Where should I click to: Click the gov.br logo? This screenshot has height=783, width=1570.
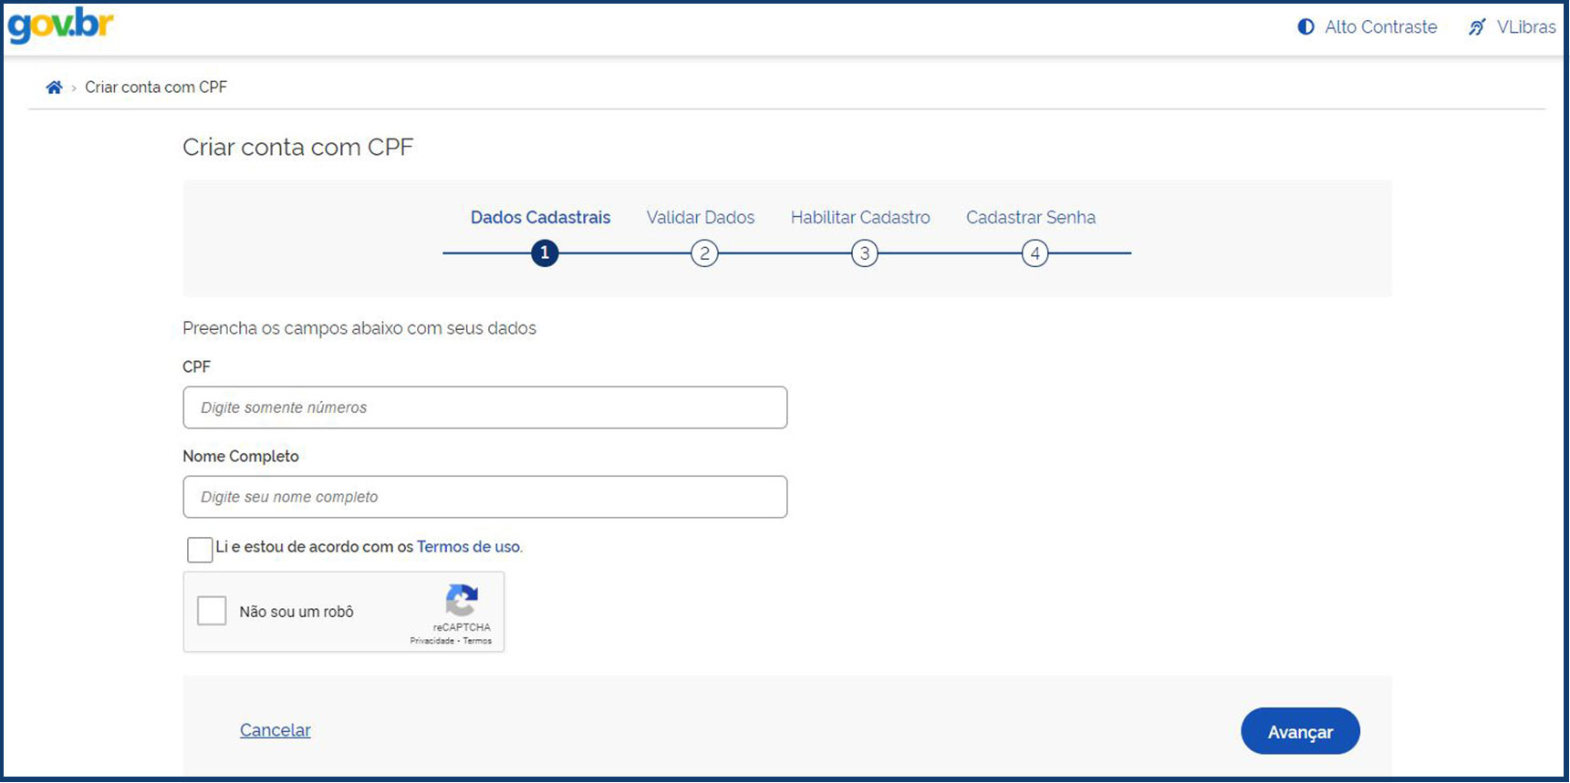60,26
